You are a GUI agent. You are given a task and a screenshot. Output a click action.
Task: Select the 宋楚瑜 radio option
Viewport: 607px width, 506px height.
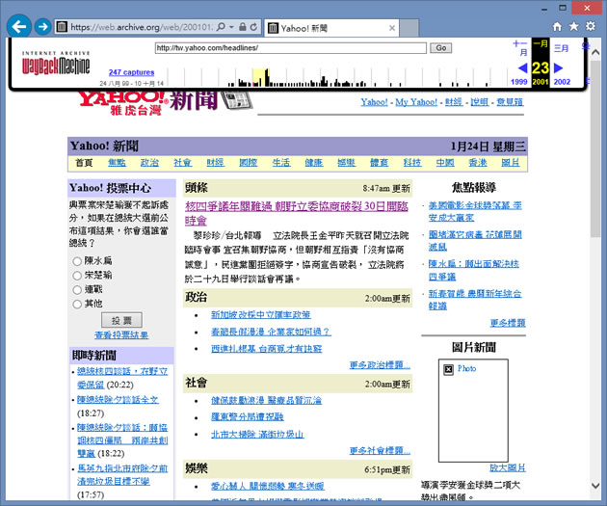(77, 276)
